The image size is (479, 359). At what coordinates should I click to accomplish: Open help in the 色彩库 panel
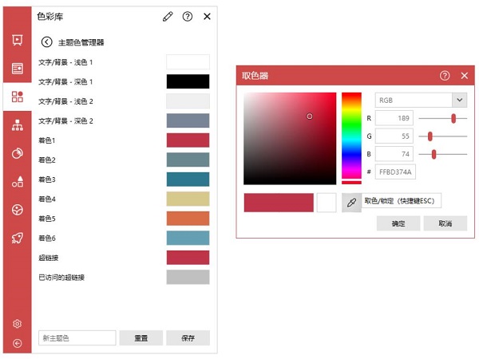(x=188, y=16)
